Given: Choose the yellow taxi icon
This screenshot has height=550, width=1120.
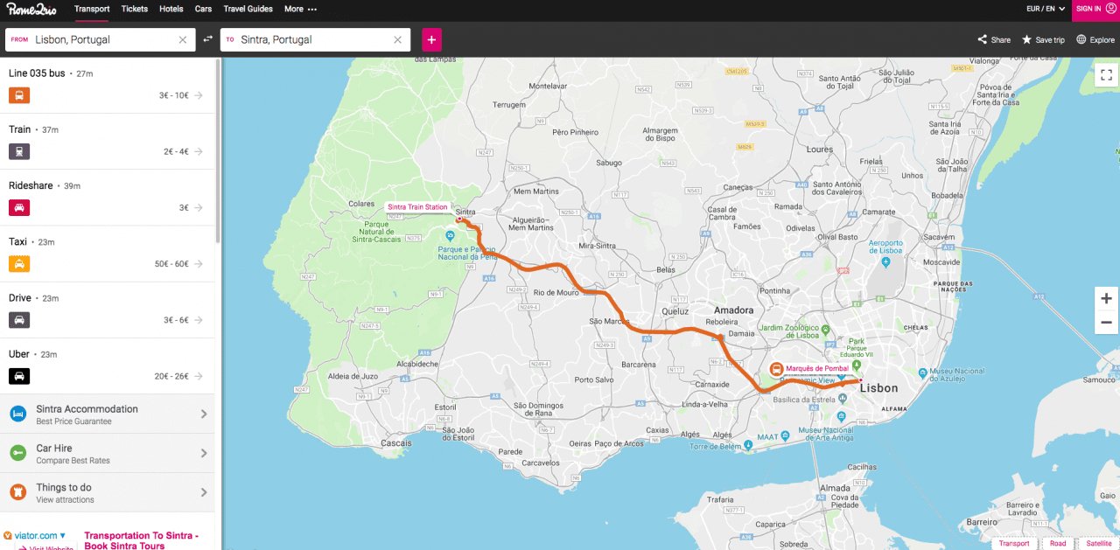Looking at the screenshot, I should [x=19, y=263].
